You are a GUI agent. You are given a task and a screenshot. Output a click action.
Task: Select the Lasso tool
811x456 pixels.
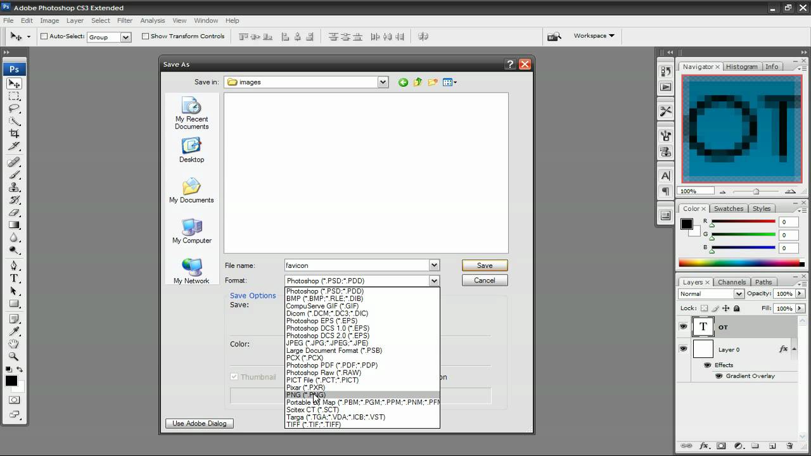point(14,109)
